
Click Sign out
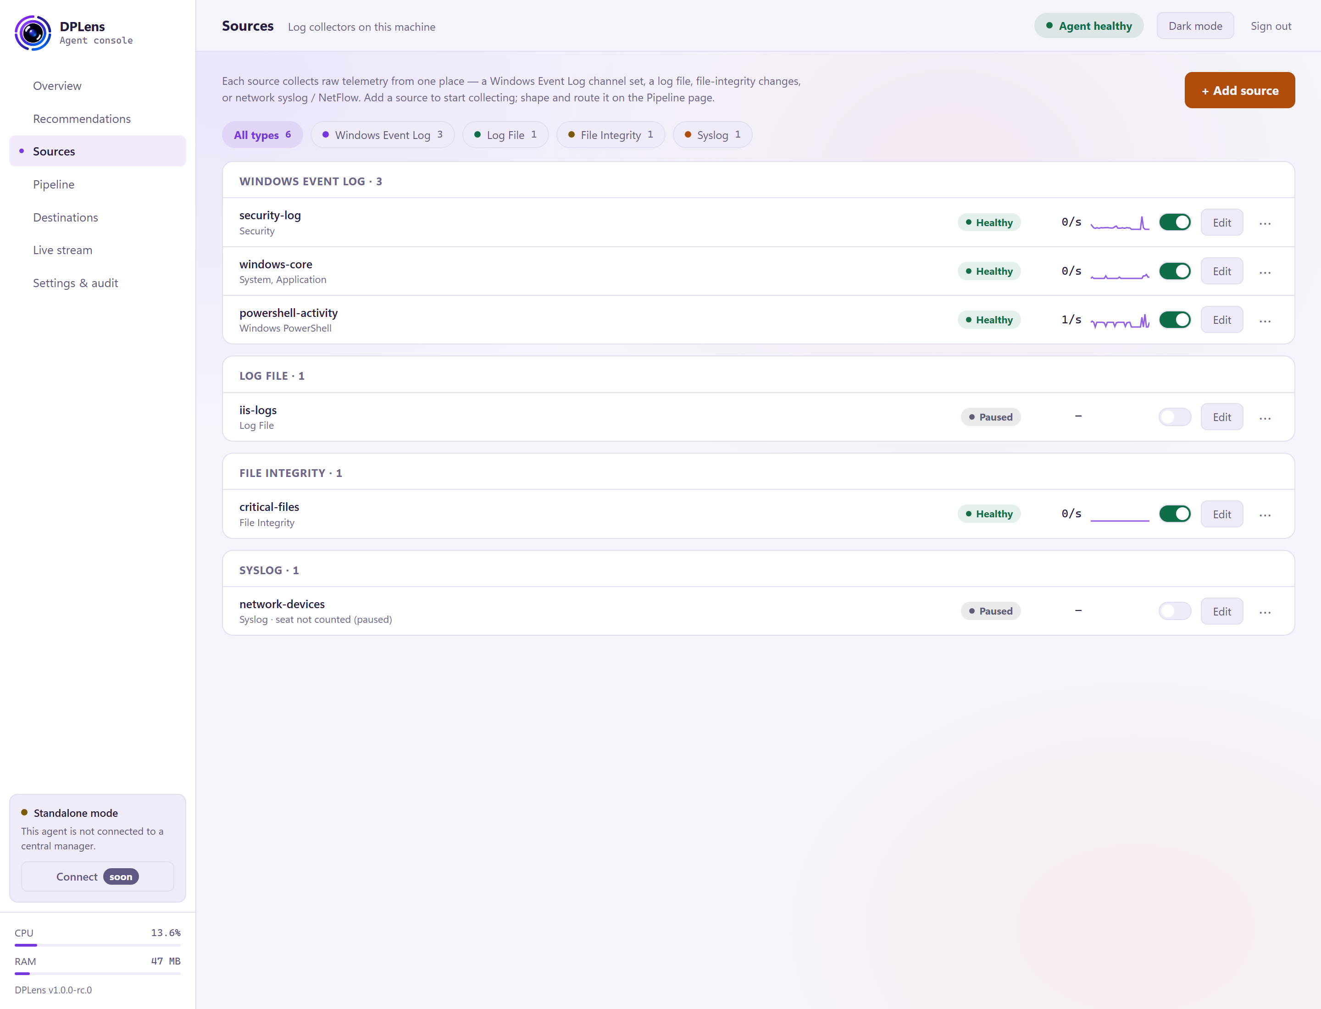pos(1271,26)
